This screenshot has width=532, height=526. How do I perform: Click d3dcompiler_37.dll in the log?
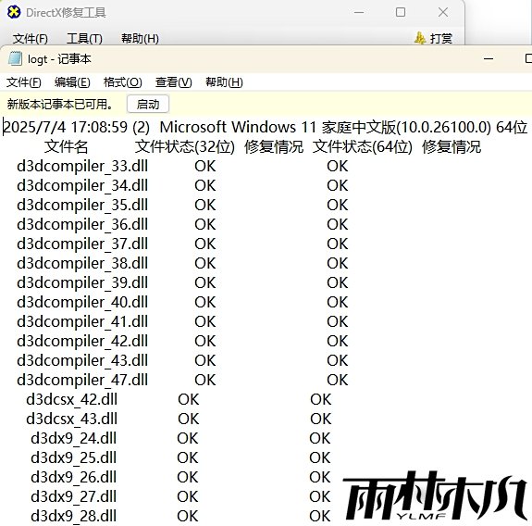click(x=82, y=244)
